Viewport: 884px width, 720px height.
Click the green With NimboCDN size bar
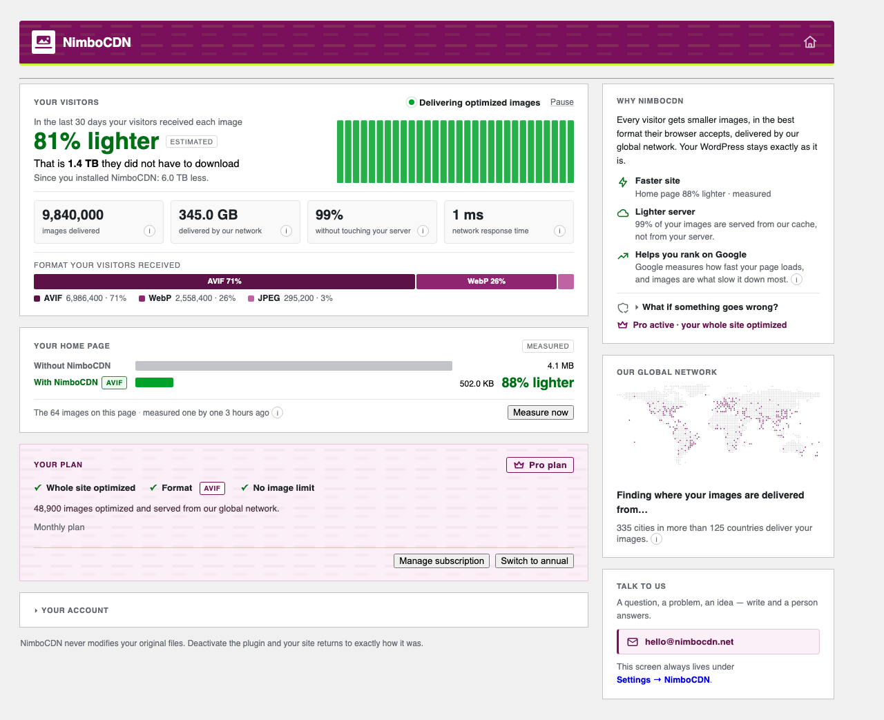point(154,382)
